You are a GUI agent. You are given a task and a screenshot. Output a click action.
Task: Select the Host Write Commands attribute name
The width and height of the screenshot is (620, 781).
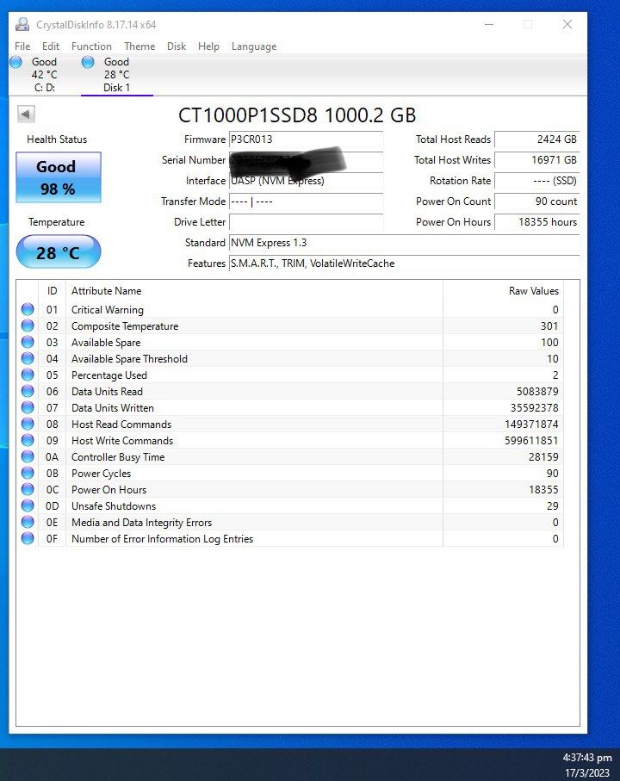(x=122, y=441)
